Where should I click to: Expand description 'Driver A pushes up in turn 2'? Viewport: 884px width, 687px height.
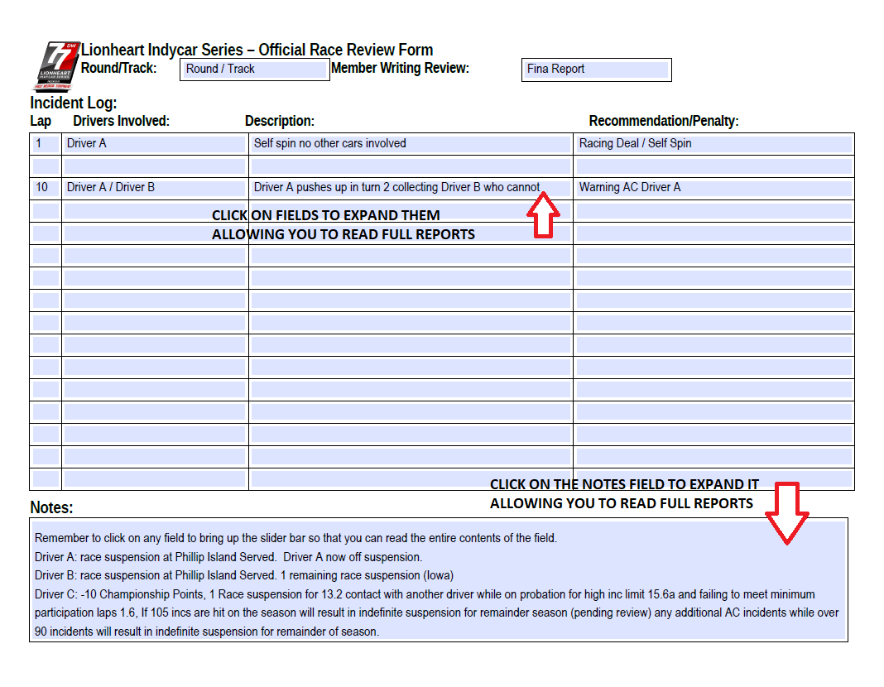tap(411, 188)
